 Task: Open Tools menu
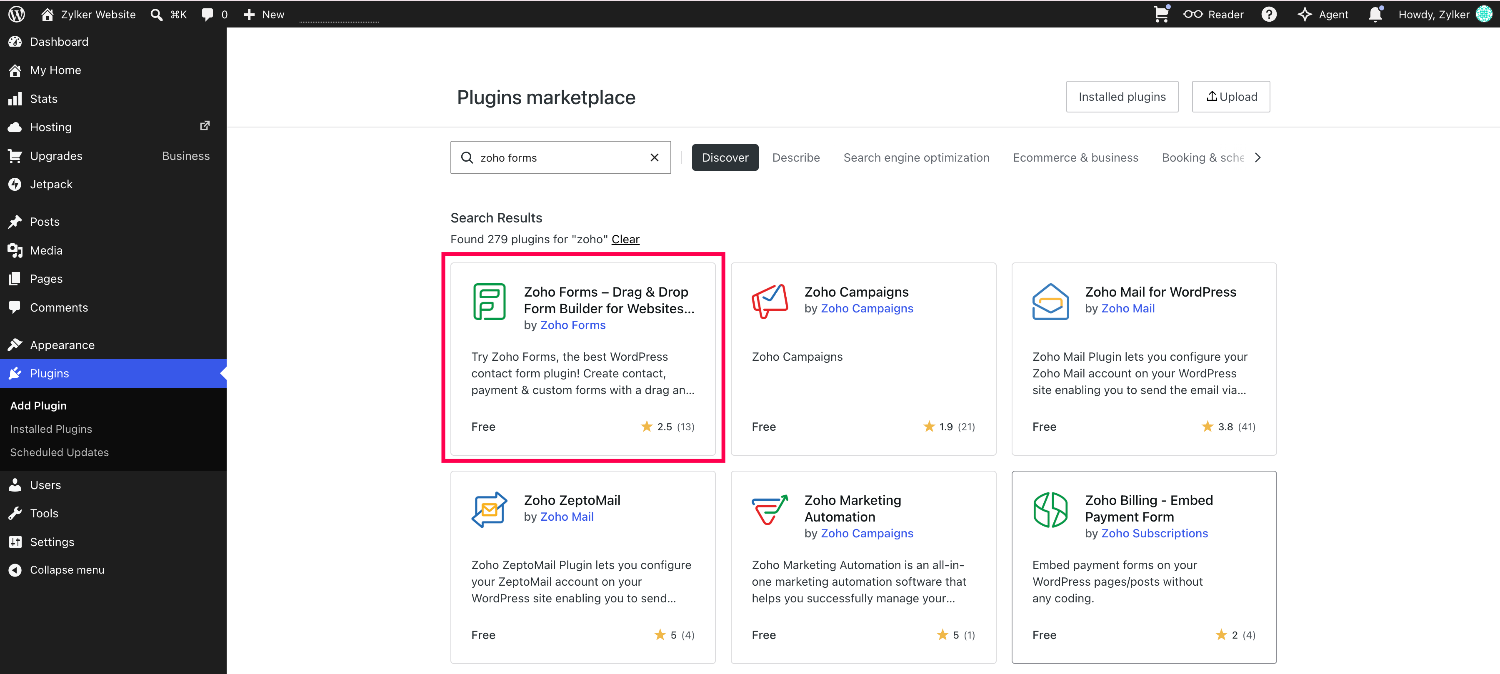(x=113, y=513)
